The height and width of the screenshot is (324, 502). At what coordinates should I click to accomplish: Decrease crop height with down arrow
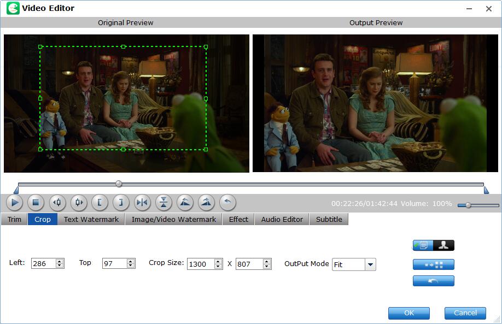[267, 267]
